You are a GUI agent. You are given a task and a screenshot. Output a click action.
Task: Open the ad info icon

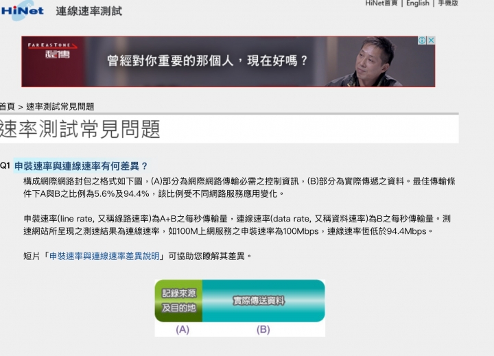coord(422,40)
